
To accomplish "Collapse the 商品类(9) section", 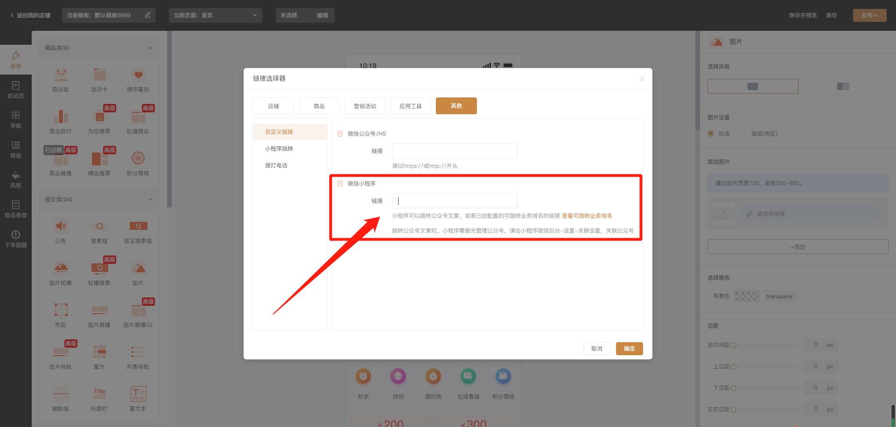I will click(150, 48).
